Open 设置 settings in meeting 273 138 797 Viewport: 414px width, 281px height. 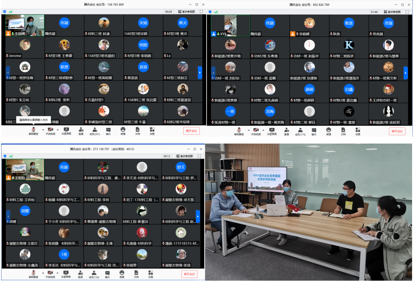pos(151,274)
